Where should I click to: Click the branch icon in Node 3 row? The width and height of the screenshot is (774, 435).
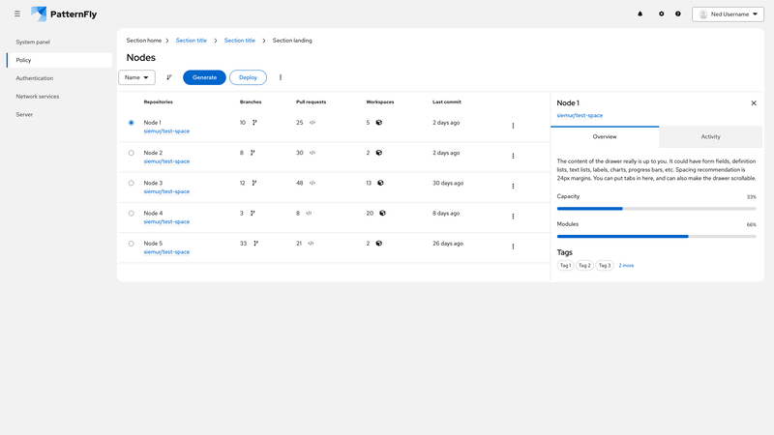tap(254, 183)
